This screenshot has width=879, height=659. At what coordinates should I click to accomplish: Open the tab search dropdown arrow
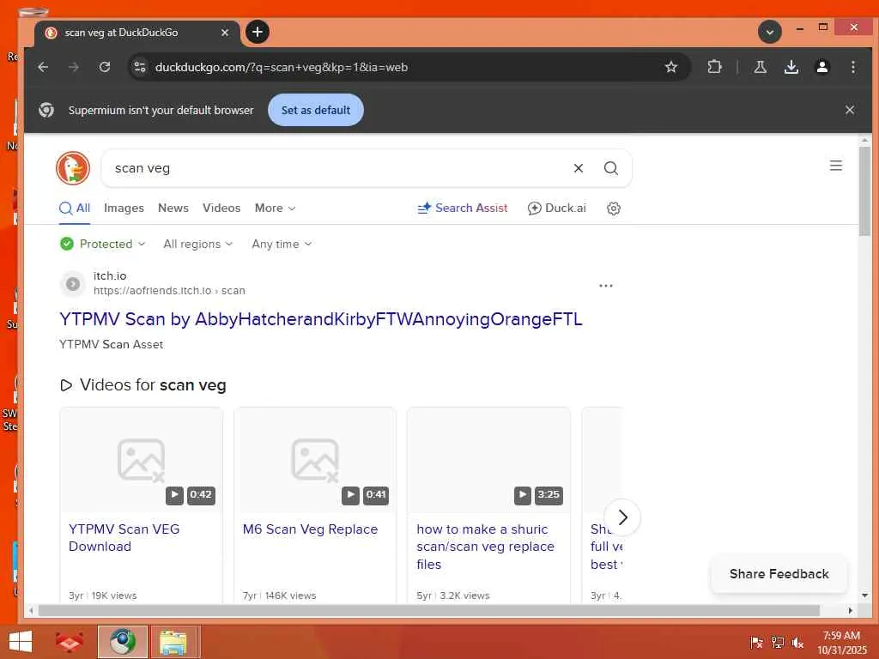(x=770, y=32)
